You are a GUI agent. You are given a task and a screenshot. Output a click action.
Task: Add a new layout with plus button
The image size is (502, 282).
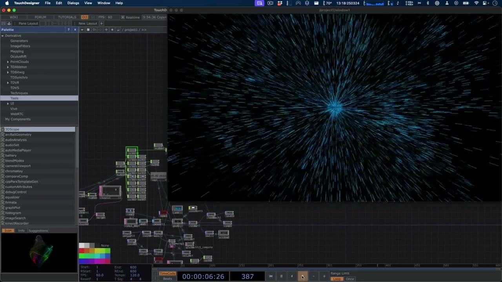click(101, 23)
